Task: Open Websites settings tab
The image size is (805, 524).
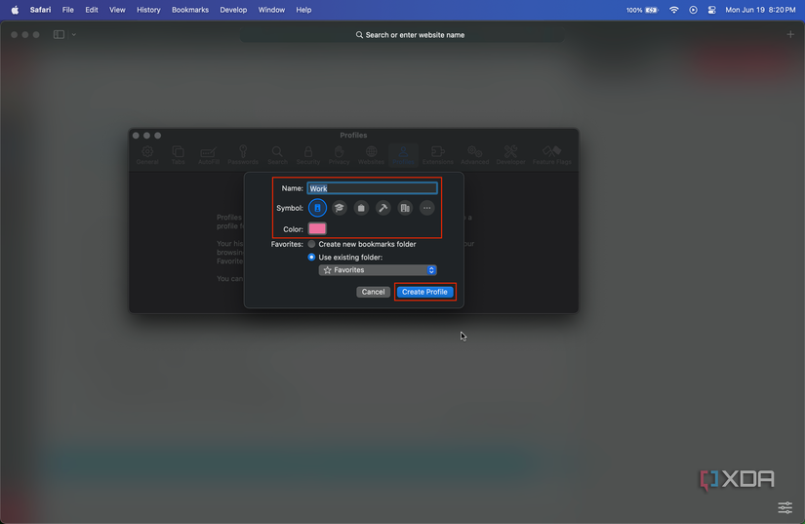Action: pyautogui.click(x=371, y=155)
